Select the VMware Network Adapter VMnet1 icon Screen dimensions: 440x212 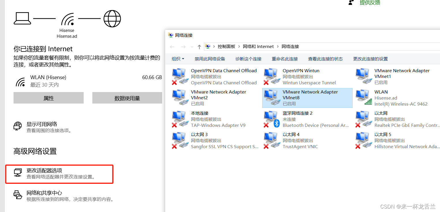364,77
